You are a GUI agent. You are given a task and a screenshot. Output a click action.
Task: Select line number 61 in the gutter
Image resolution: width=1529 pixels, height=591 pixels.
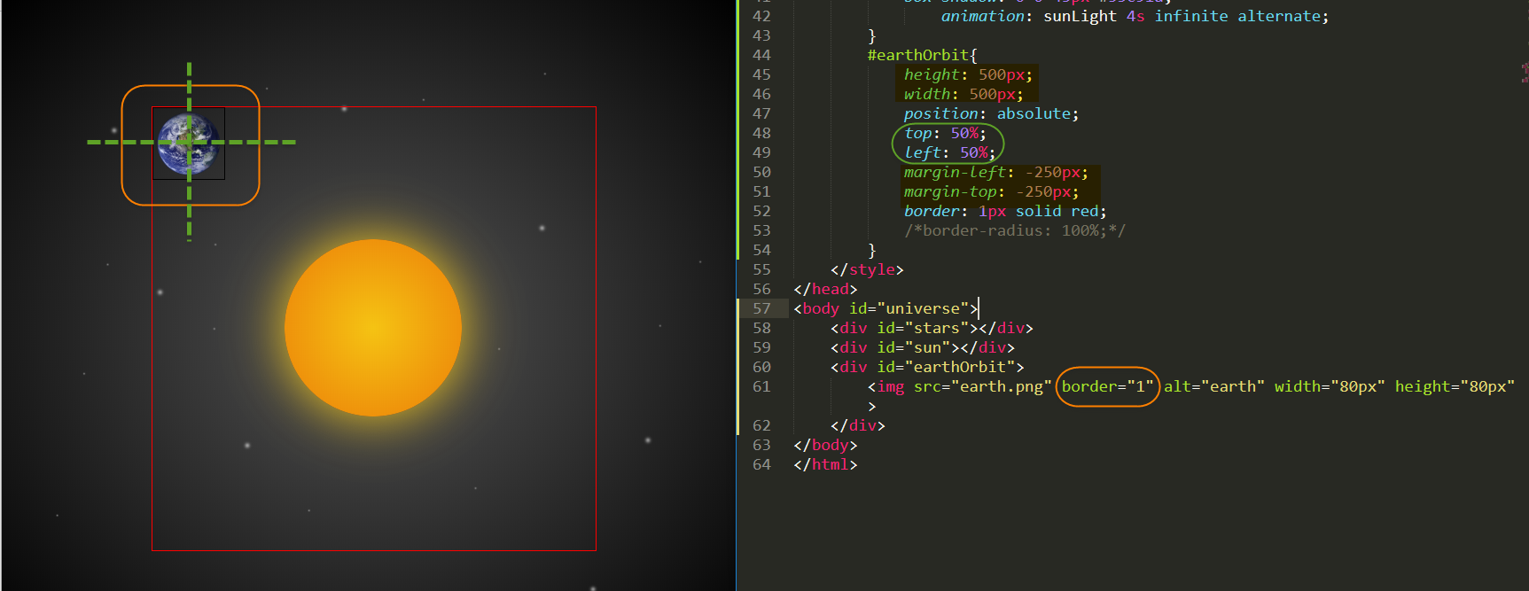(761, 386)
